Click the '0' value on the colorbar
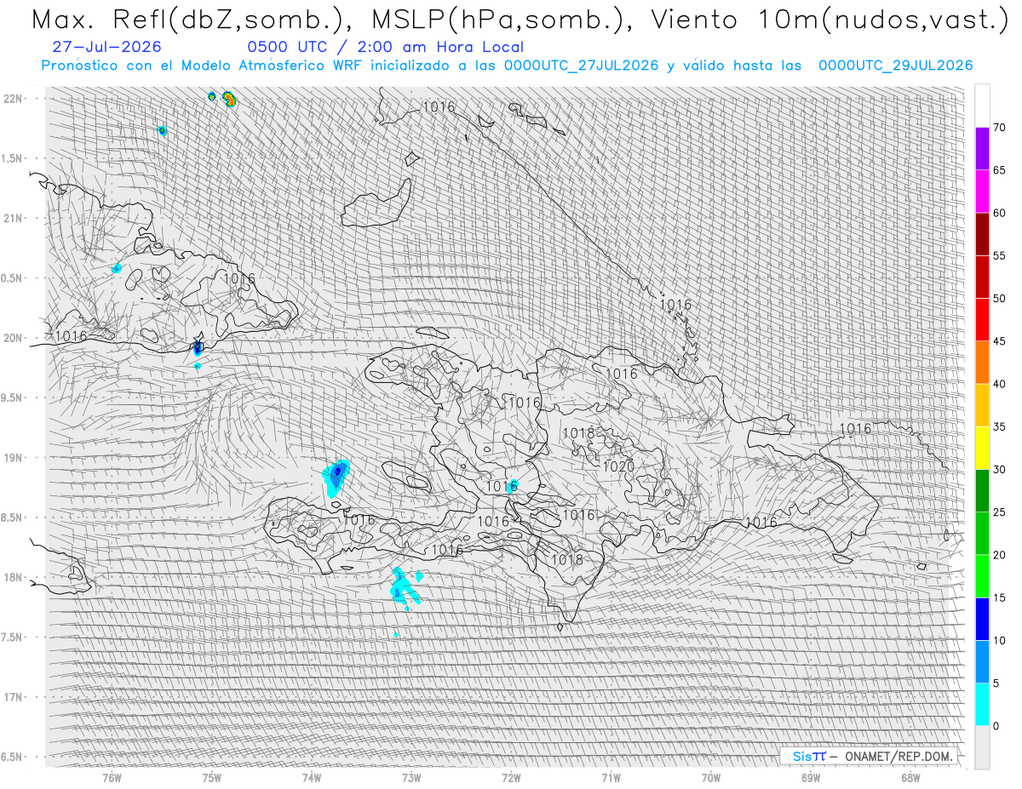The height and width of the screenshot is (789, 1022). point(996,725)
